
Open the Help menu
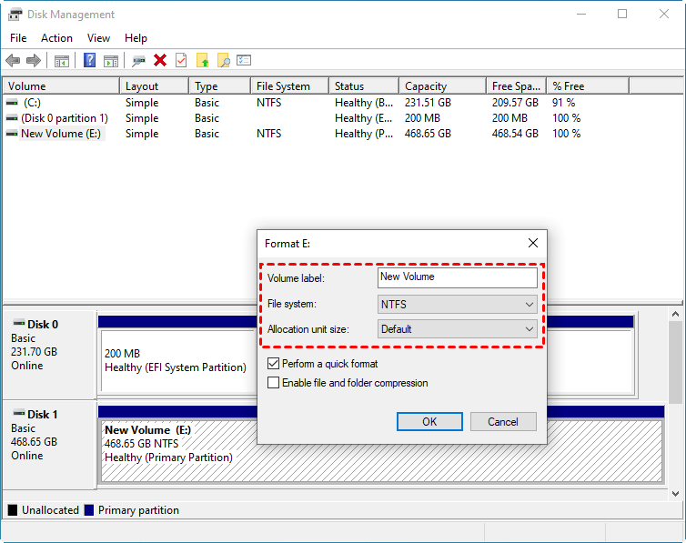pos(136,38)
